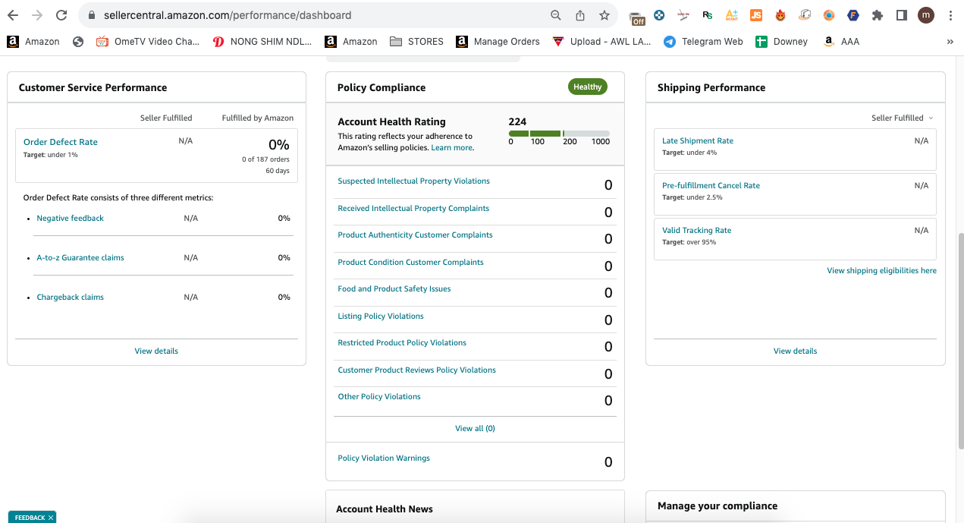
Task: Open Received Intellectual Property Complaints
Action: [x=413, y=208]
